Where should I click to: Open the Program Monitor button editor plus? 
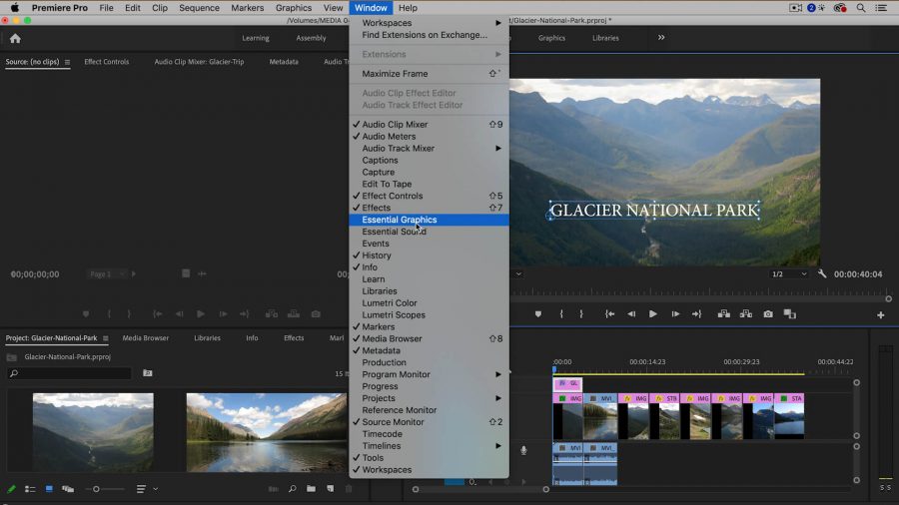coord(881,315)
